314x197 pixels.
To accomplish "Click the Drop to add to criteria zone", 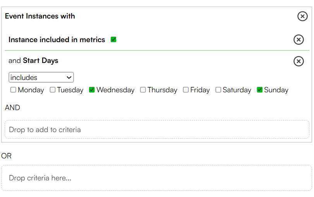I will [x=157, y=129].
